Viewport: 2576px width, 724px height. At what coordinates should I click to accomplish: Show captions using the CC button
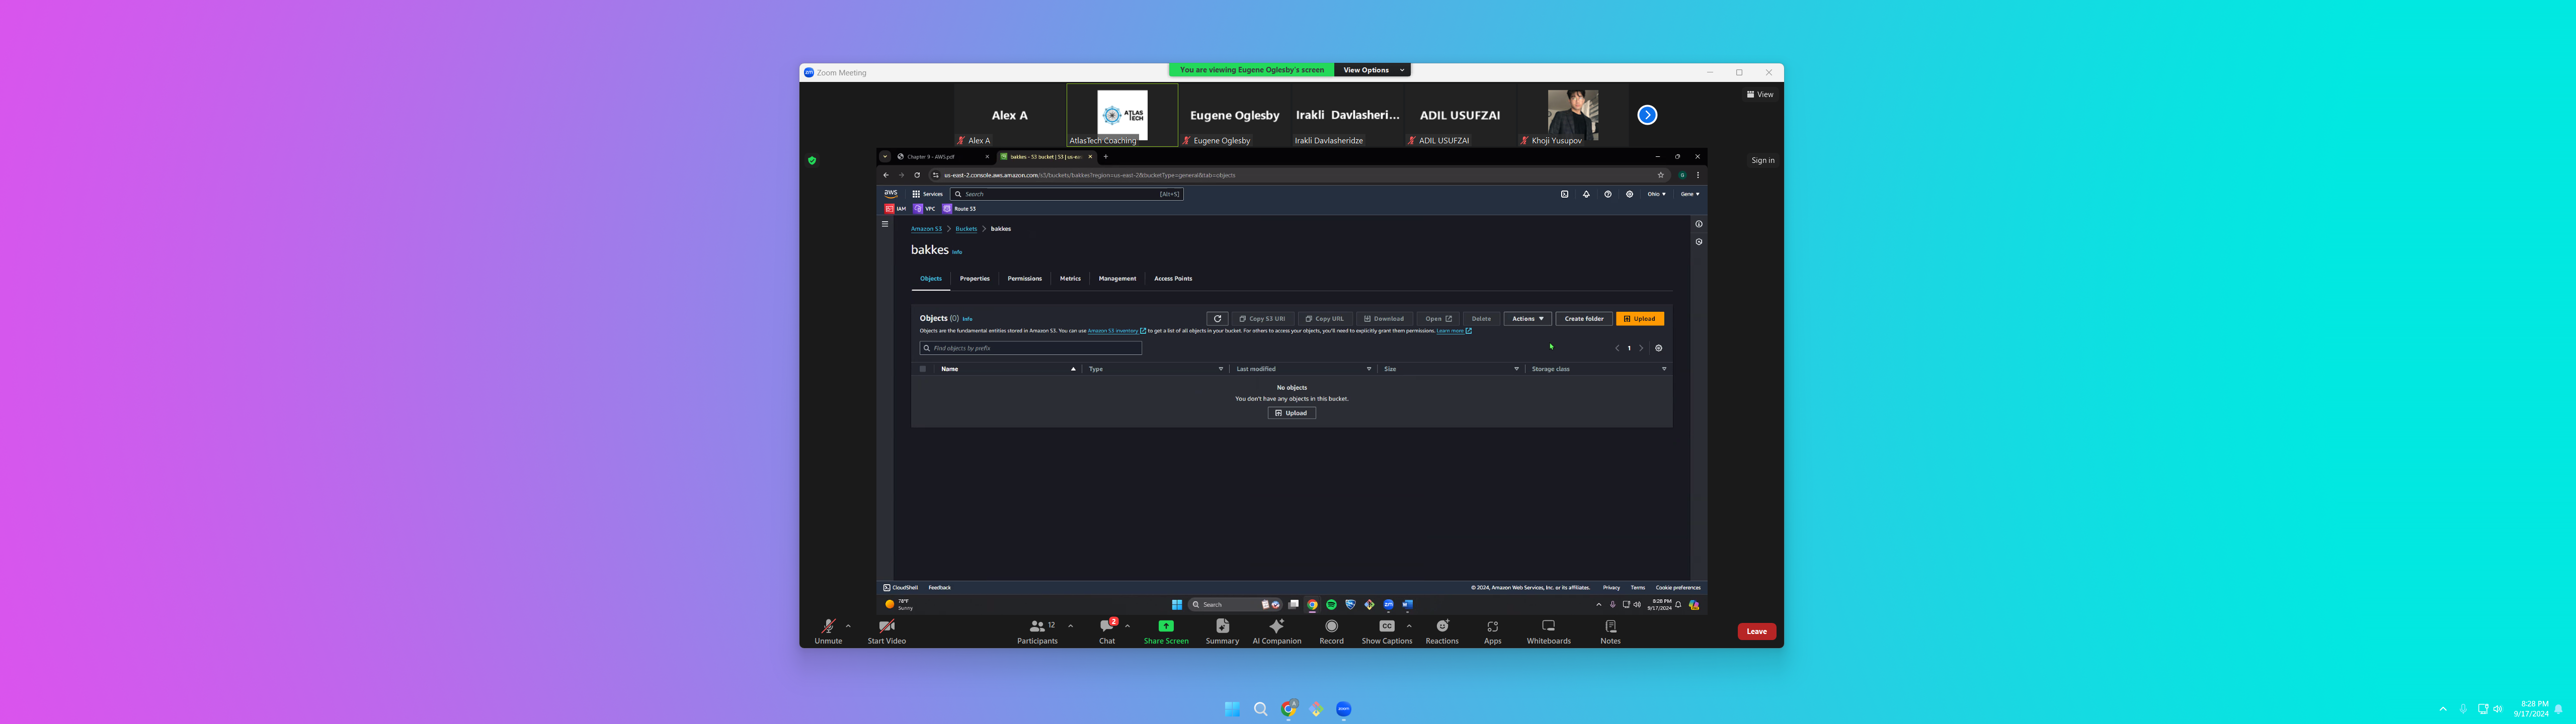click(x=1386, y=629)
